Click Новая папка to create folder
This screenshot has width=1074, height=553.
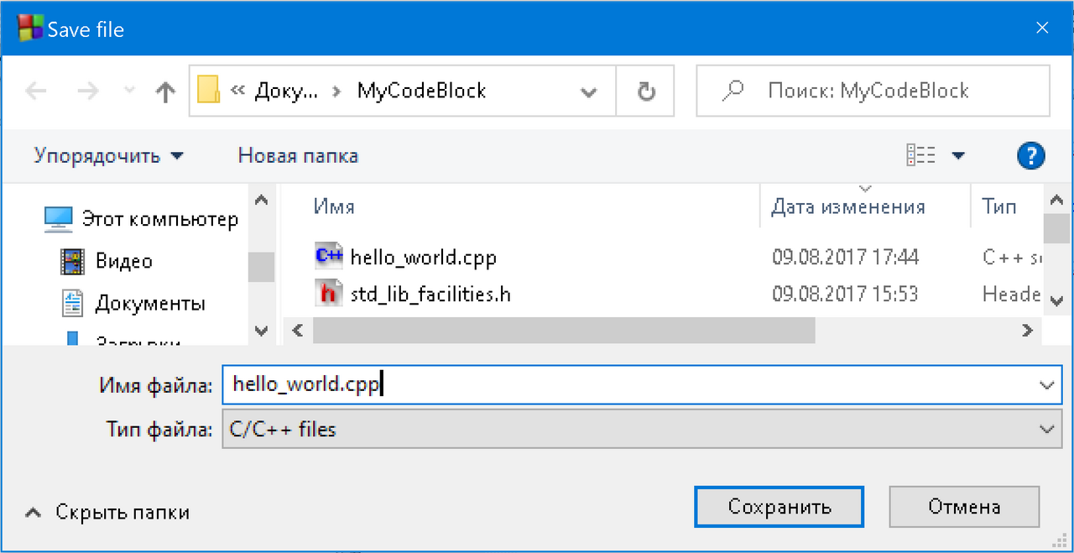(298, 155)
